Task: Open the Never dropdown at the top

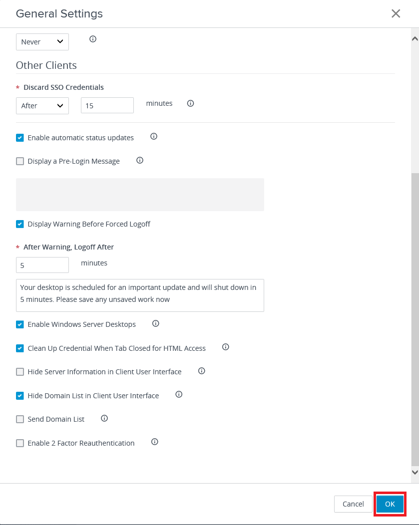Action: point(42,42)
